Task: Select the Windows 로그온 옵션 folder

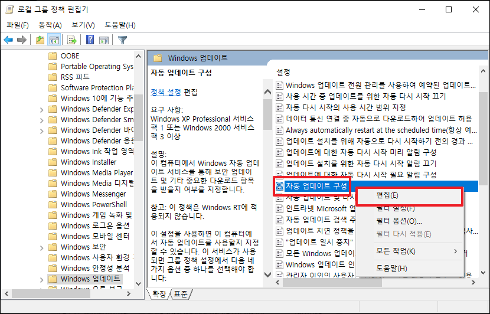Action: pos(95,226)
